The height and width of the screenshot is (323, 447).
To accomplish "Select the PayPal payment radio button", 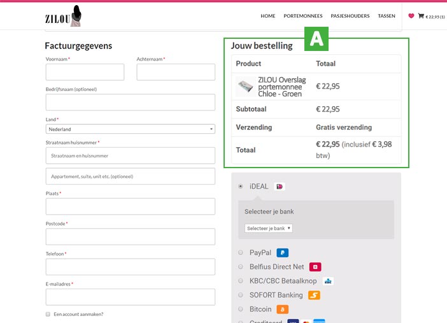I will pos(241,253).
